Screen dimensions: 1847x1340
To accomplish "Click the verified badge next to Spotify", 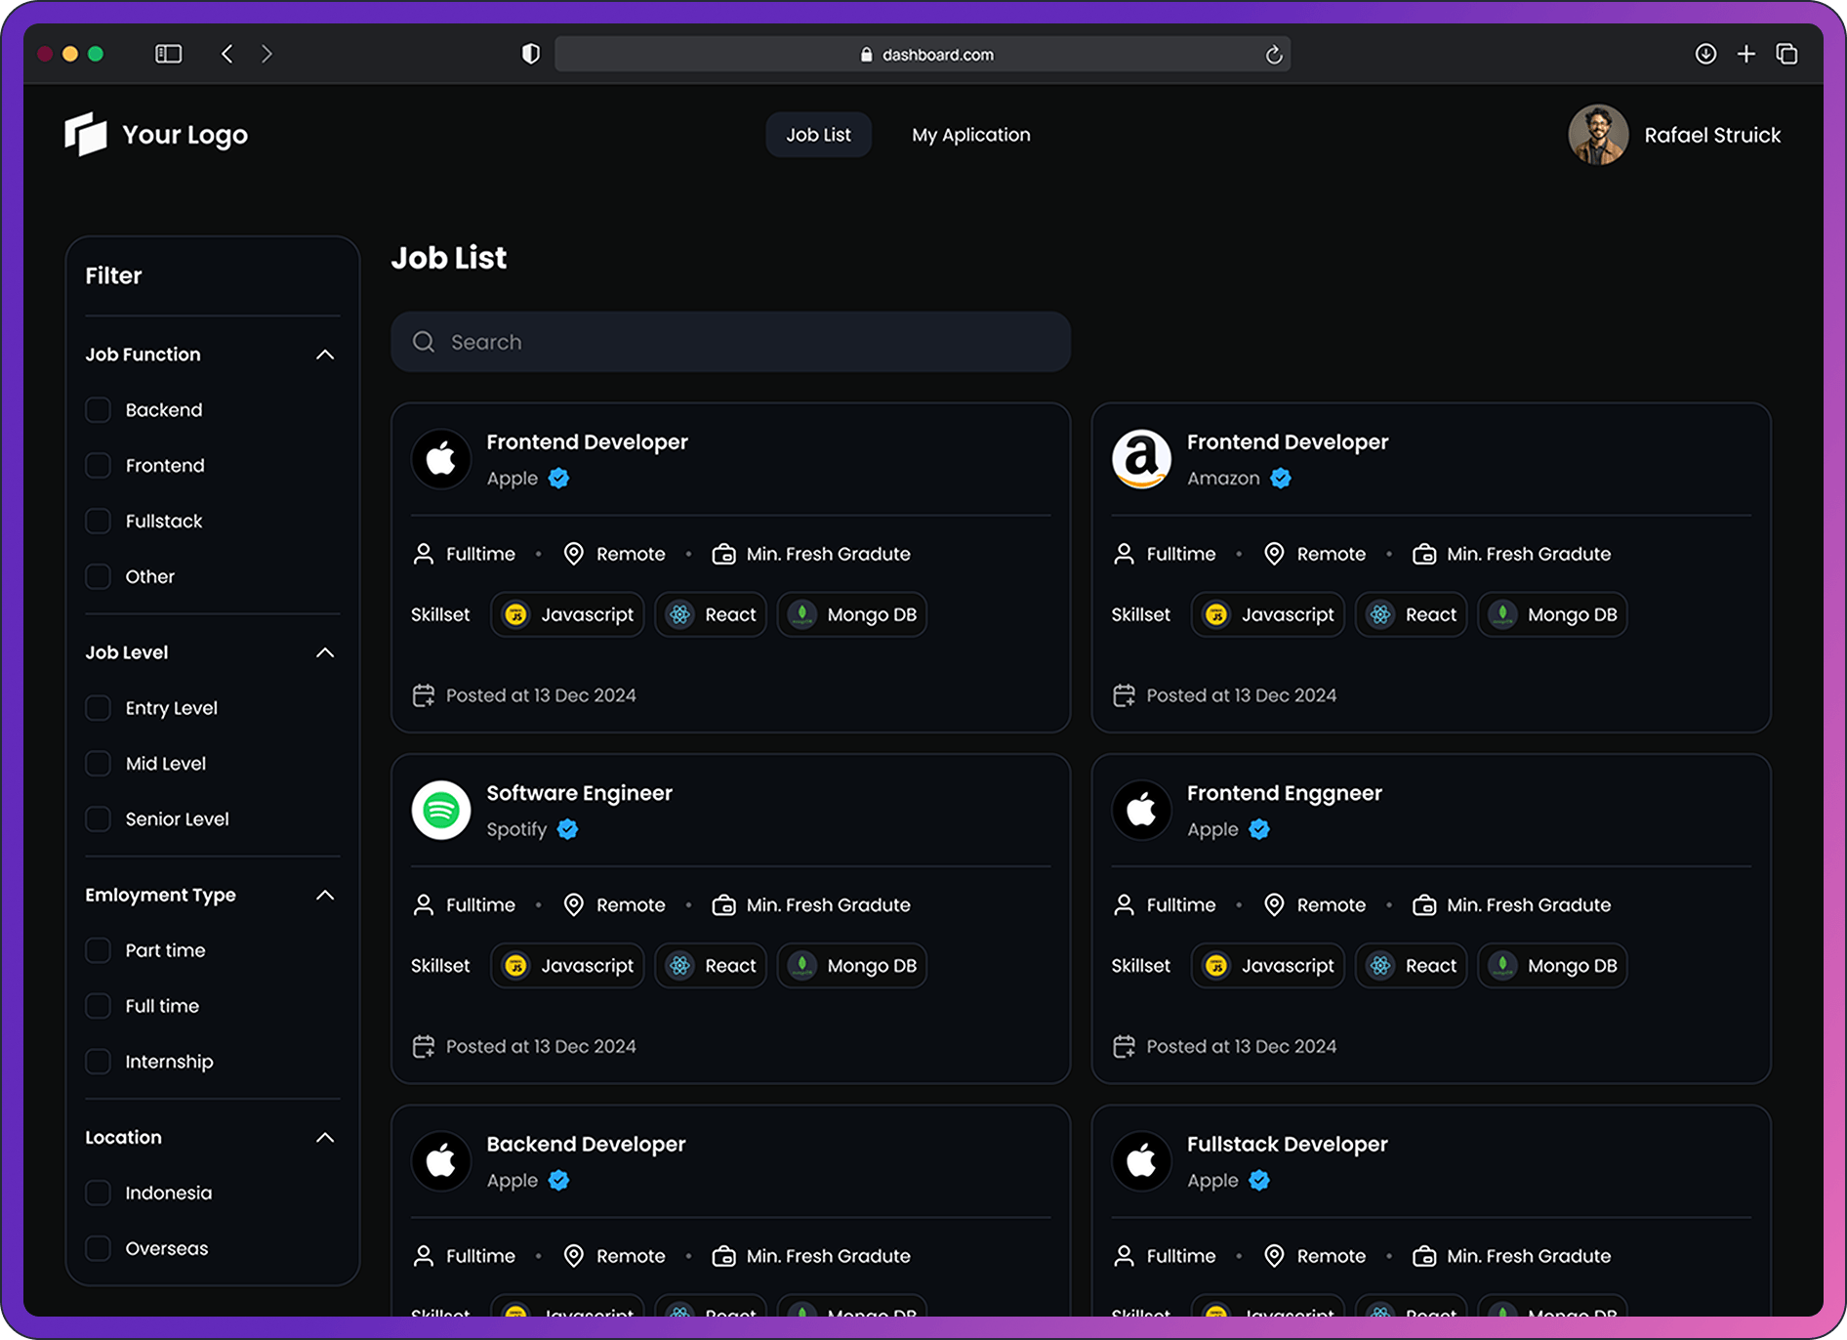I will [x=567, y=829].
